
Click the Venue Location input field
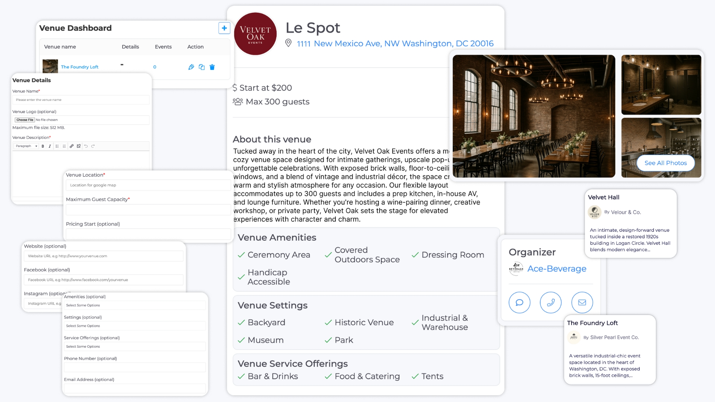pos(148,185)
